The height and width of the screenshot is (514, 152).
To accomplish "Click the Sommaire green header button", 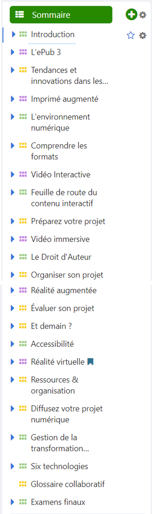I will click(61, 15).
